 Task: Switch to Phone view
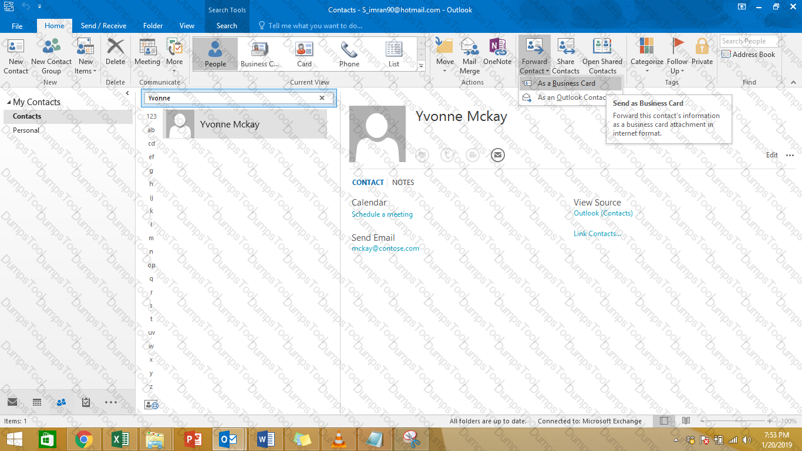349,54
